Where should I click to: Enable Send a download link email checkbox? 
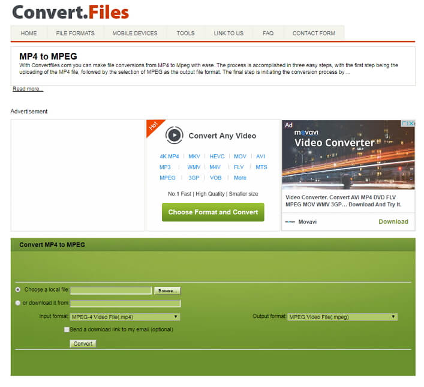pos(67,329)
